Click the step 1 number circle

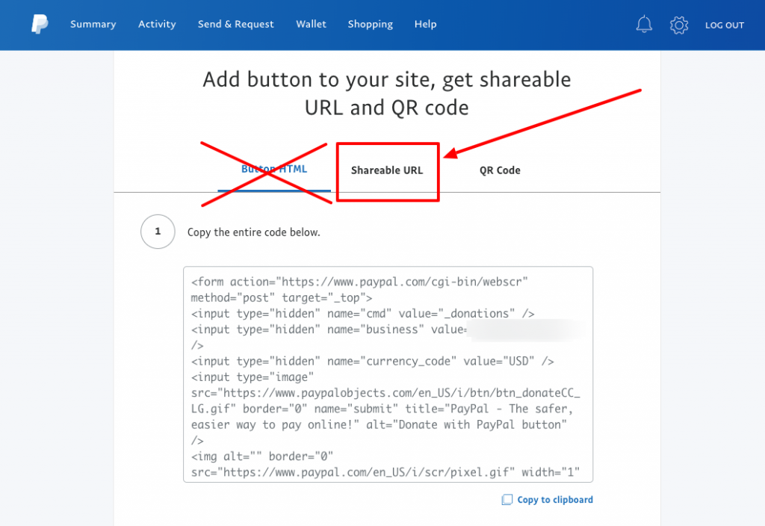pyautogui.click(x=158, y=232)
